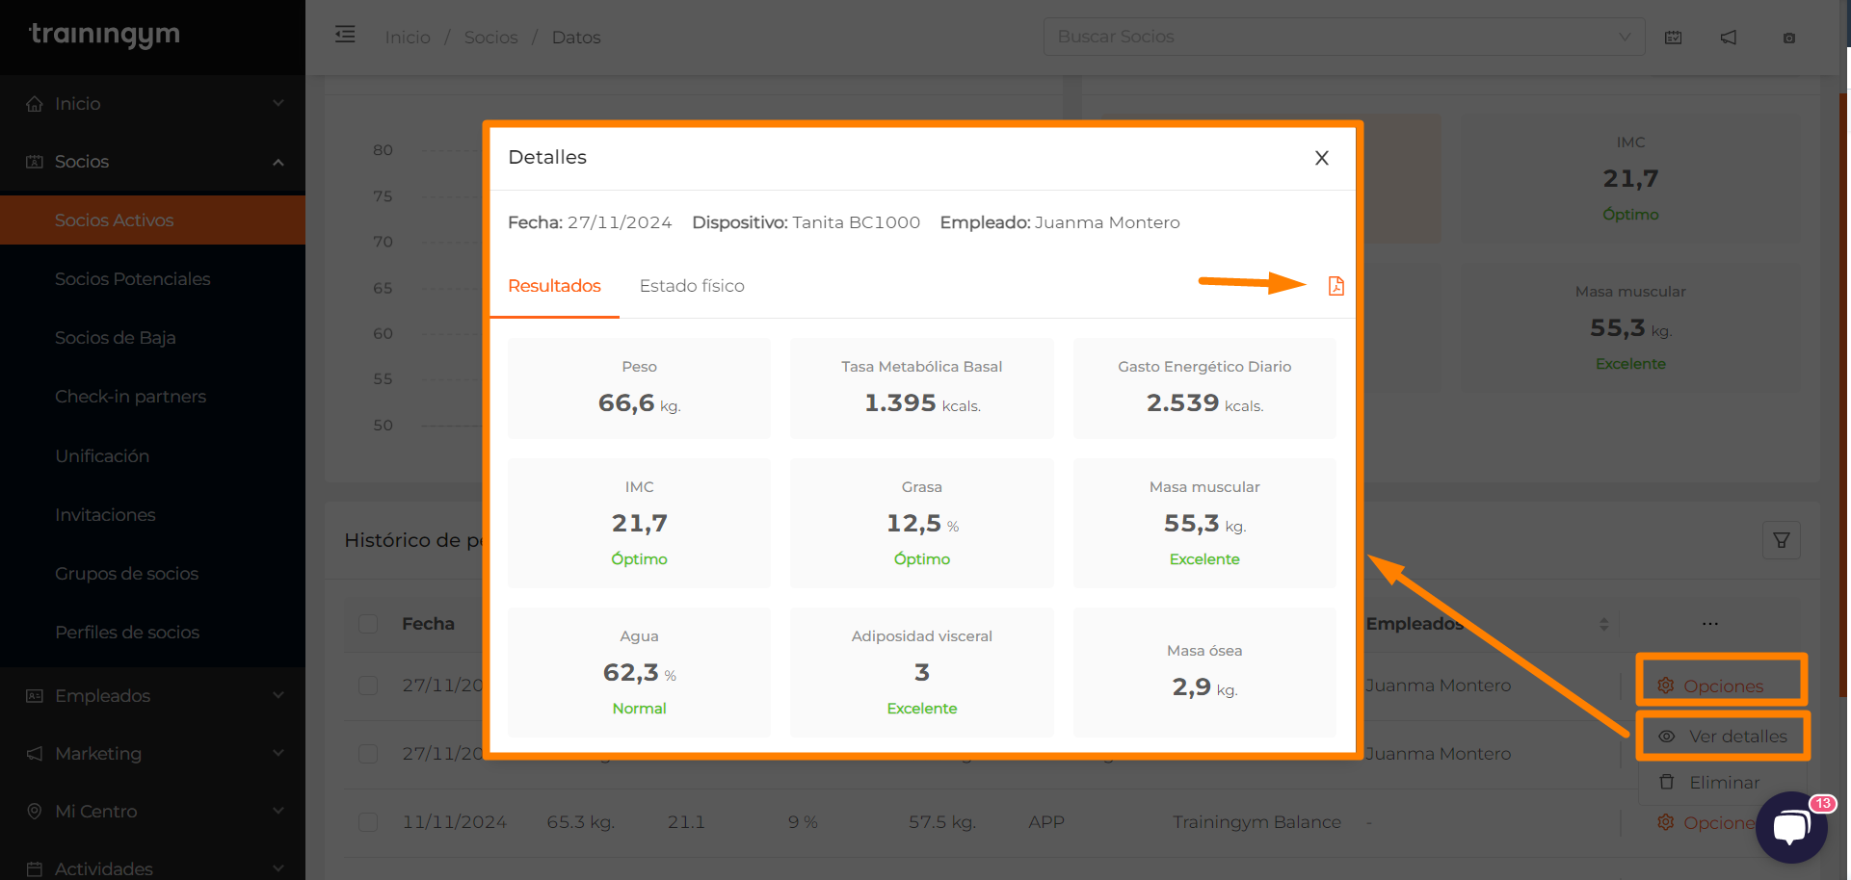Expand the Empleados sidebar menu
This screenshot has height=880, width=1851.
click(152, 695)
